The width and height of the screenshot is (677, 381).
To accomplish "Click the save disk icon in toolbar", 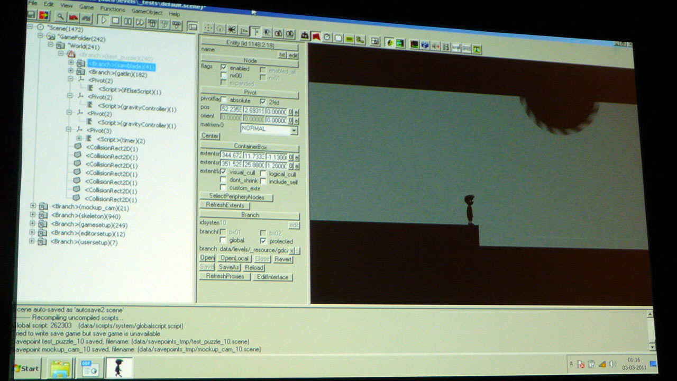I will tap(31, 15).
